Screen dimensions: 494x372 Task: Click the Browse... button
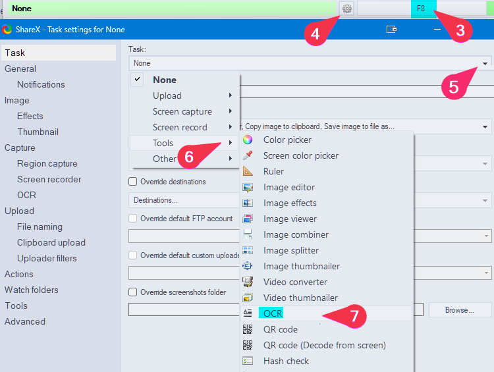tap(459, 310)
